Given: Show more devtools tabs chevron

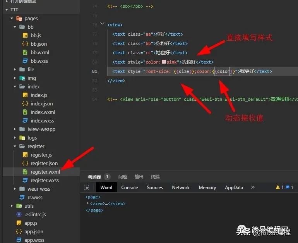Looking at the screenshot, I should pyautogui.click(x=253, y=187).
